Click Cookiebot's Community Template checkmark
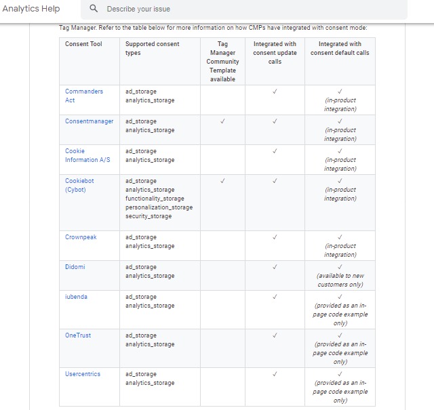Image resolution: width=434 pixels, height=410 pixels. [222, 181]
